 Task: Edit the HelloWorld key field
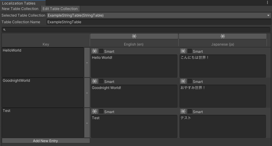tap(43, 62)
